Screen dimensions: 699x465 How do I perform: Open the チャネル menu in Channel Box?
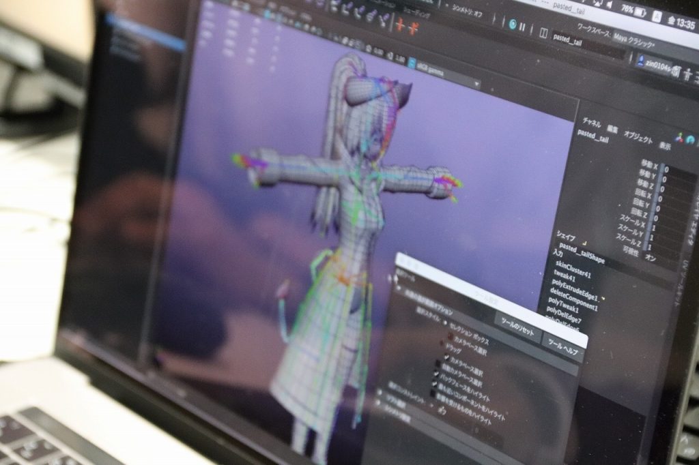[592, 122]
